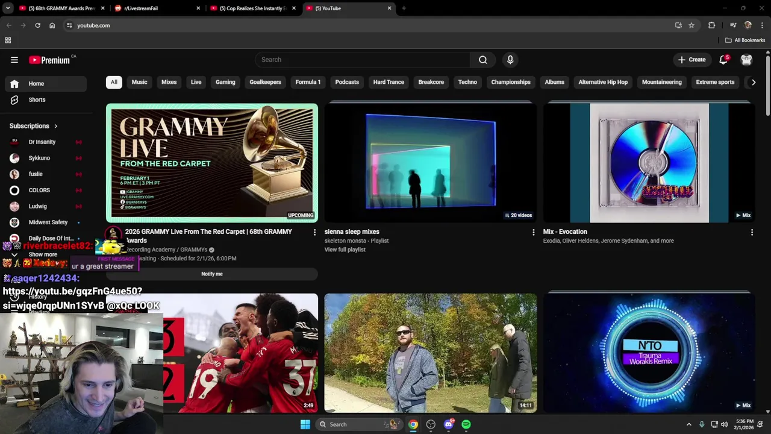The image size is (771, 434).
Task: Select the Live filter chip
Action: coord(196,82)
